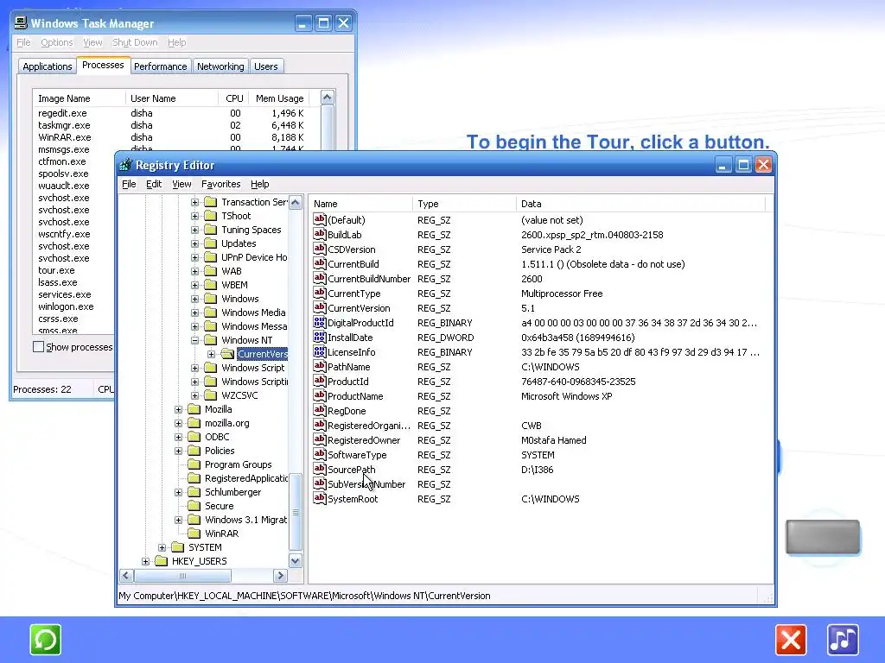Click the WinRAR folder icon in tree
Viewport: 885px width, 663px height.
click(194, 533)
